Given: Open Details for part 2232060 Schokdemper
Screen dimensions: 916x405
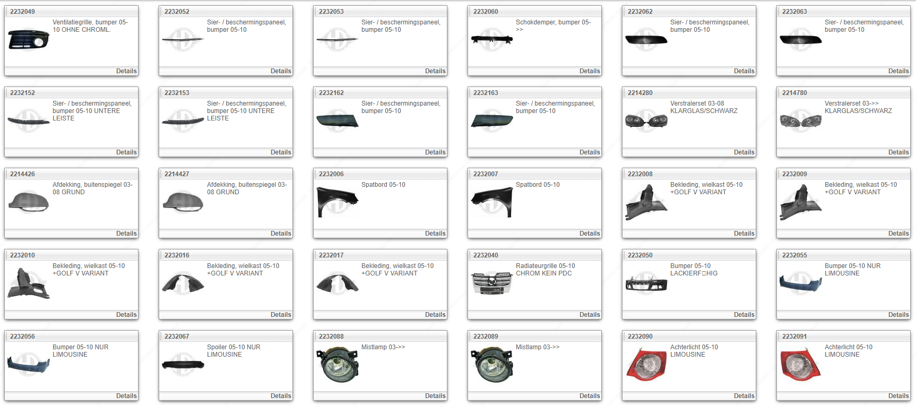Looking at the screenshot, I should point(589,71).
